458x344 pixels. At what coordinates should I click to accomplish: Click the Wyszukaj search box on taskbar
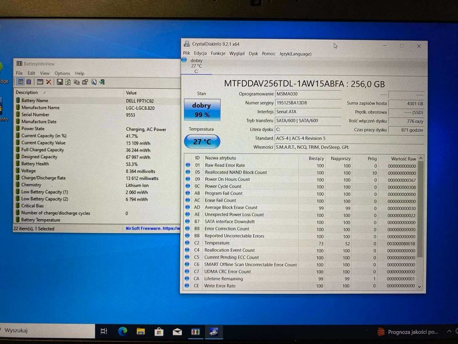coord(48,331)
